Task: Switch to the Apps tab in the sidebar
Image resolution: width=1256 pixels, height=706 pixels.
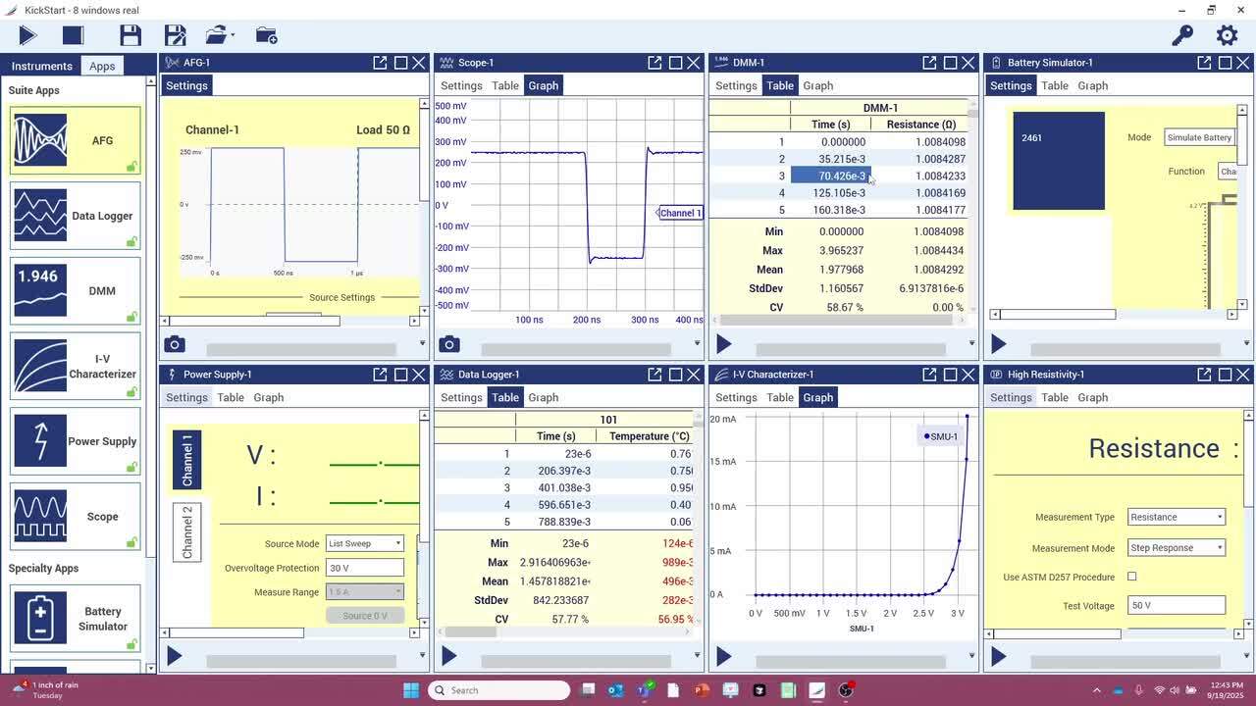Action: coord(102,66)
